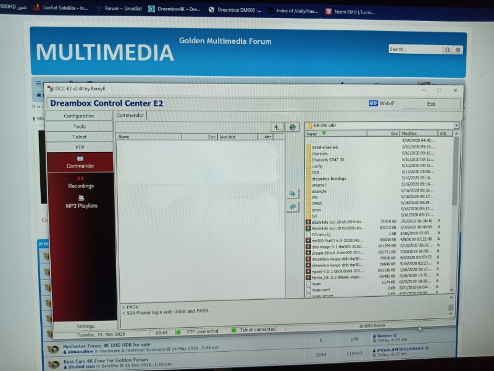
Task: Expand the Tools sidebar section
Action: point(79,126)
